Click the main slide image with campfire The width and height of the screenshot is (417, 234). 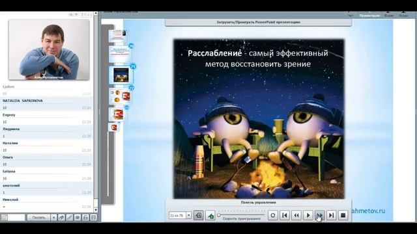click(x=259, y=119)
